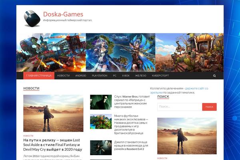Click the Новости label under sidebar thumbnail
The image size is (240, 160).
tap(162, 158)
